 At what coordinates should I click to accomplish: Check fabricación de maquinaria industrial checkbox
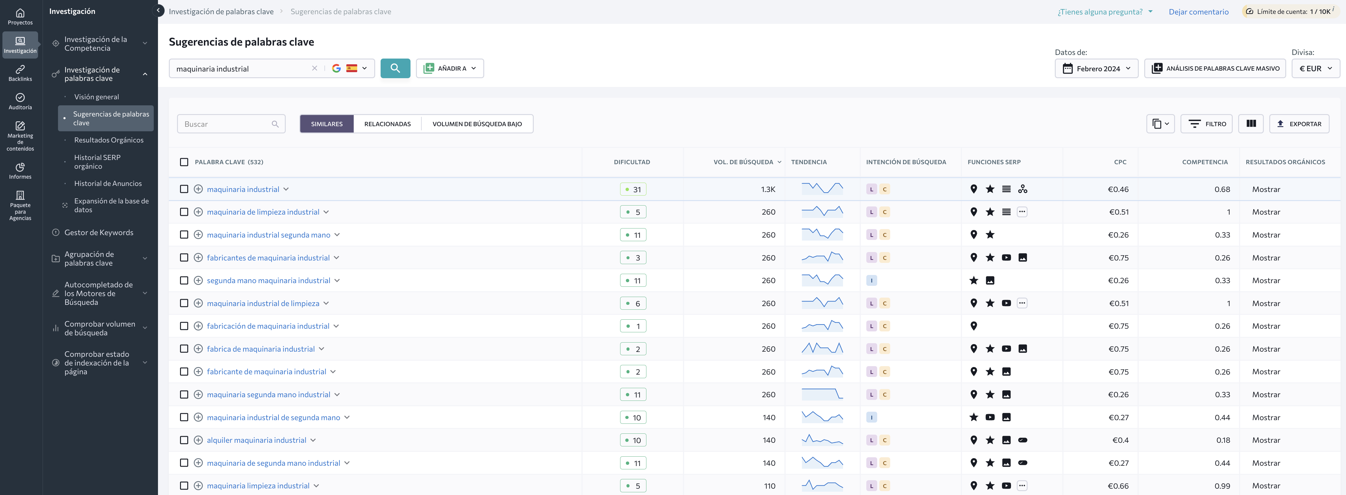184,326
